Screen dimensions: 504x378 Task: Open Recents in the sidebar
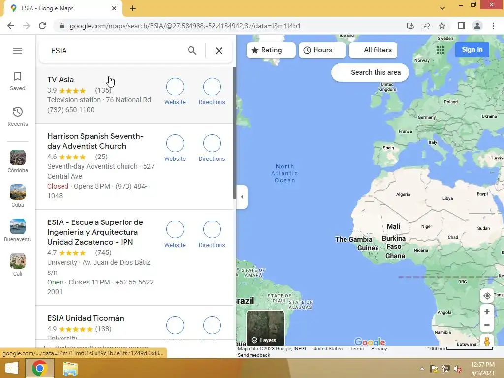click(18, 116)
